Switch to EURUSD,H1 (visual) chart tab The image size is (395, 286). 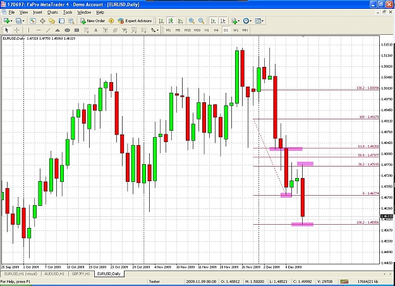(21, 273)
